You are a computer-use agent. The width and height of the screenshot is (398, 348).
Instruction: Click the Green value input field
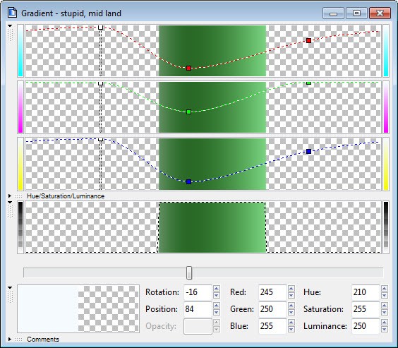(272, 309)
